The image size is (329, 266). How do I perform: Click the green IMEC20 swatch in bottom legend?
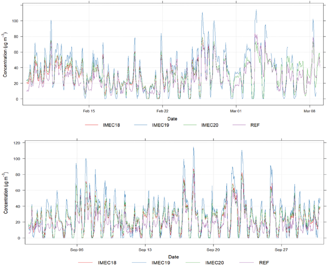[x=193, y=262]
